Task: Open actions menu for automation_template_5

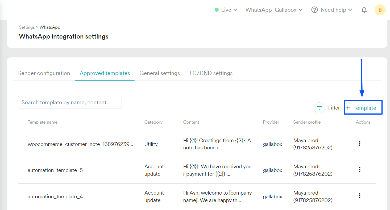Action: coord(359,169)
